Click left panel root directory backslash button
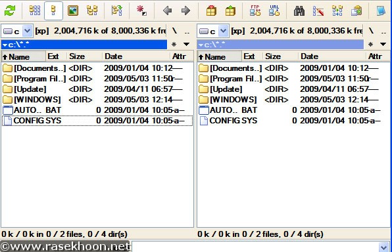This screenshot has height=252, width=392. pyautogui.click(x=174, y=31)
